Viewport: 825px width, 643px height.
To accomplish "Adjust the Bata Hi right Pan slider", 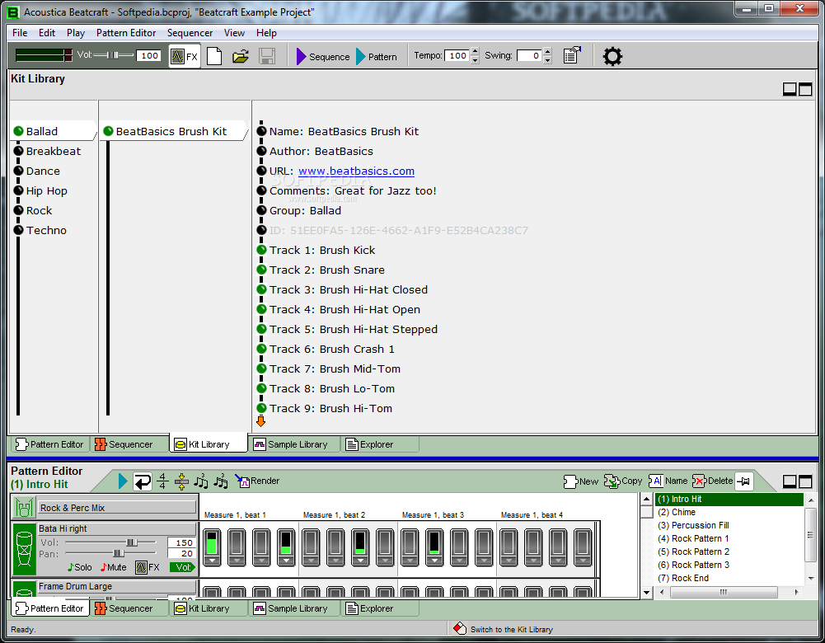I will [119, 553].
